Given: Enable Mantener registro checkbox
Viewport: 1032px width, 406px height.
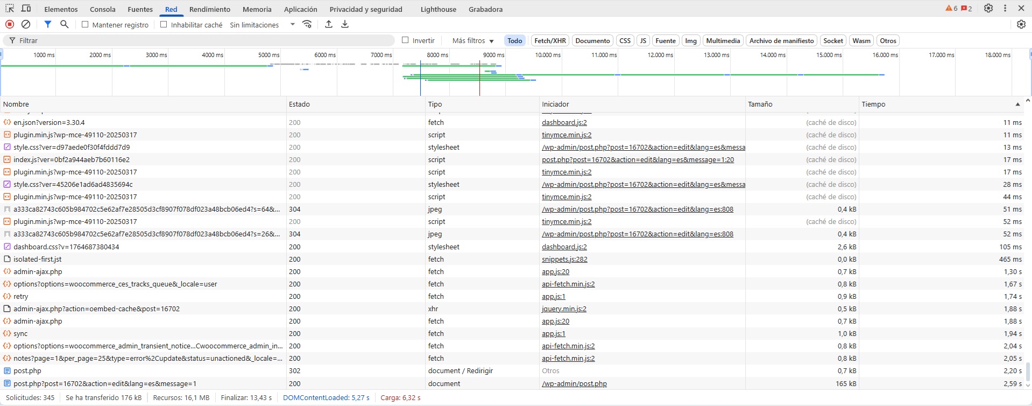Looking at the screenshot, I should (x=85, y=24).
